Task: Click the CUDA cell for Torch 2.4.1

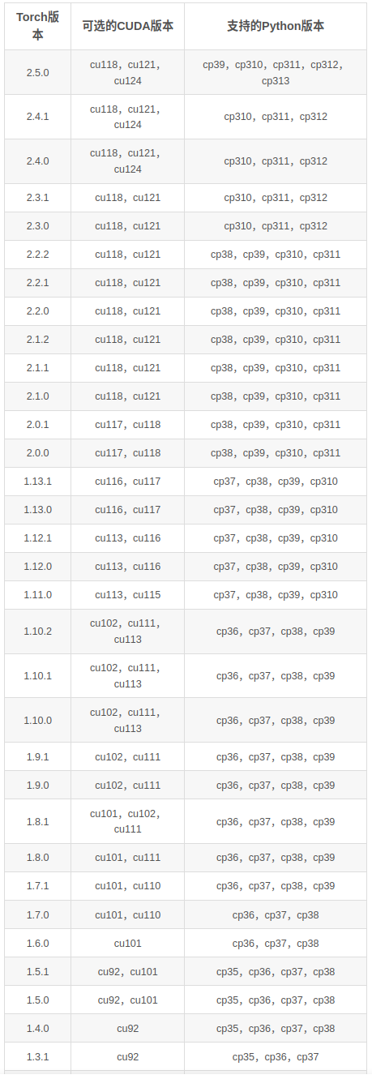Action: click(x=127, y=117)
